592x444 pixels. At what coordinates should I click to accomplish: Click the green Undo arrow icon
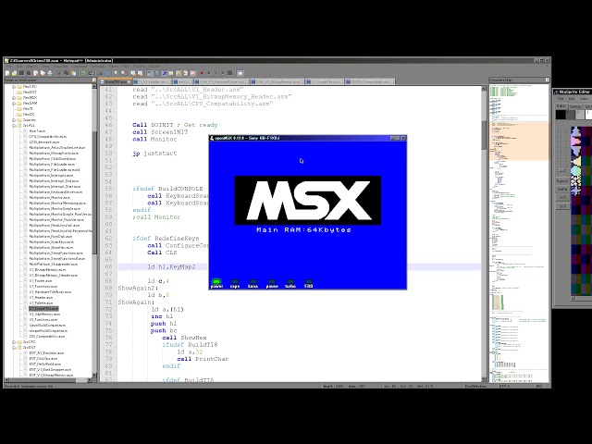(x=82, y=73)
